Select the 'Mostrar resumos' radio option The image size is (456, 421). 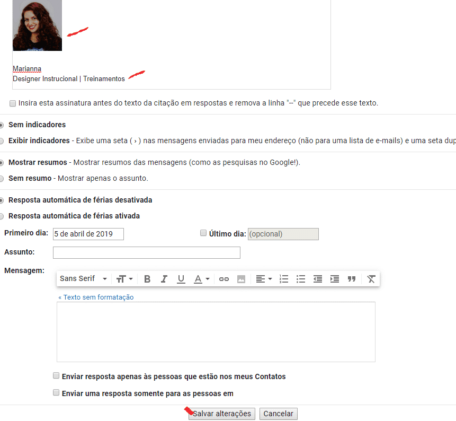(x=1, y=163)
